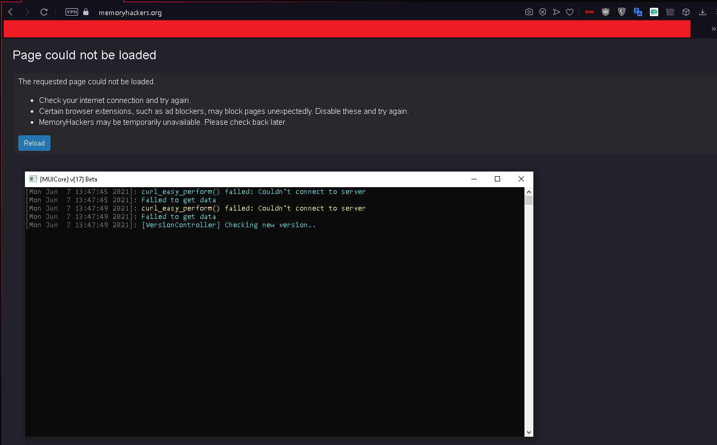Click the 'MemoryHackers may be temporarily unavailable' bullet

click(163, 122)
